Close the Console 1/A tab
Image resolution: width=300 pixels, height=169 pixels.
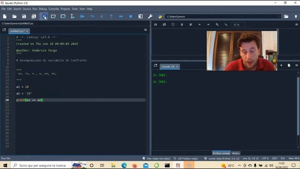pos(177,67)
